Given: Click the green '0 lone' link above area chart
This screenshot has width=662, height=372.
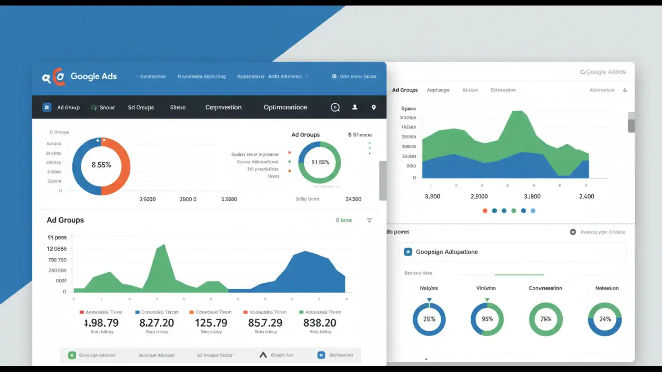Looking at the screenshot, I should click(x=343, y=220).
